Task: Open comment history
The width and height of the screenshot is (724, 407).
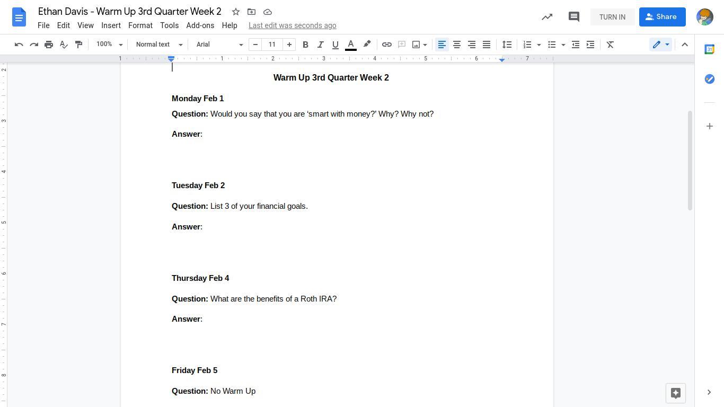Action: 573,17
